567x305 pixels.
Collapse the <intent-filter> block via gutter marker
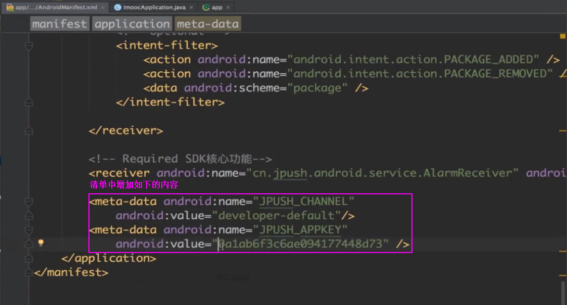tap(29, 46)
